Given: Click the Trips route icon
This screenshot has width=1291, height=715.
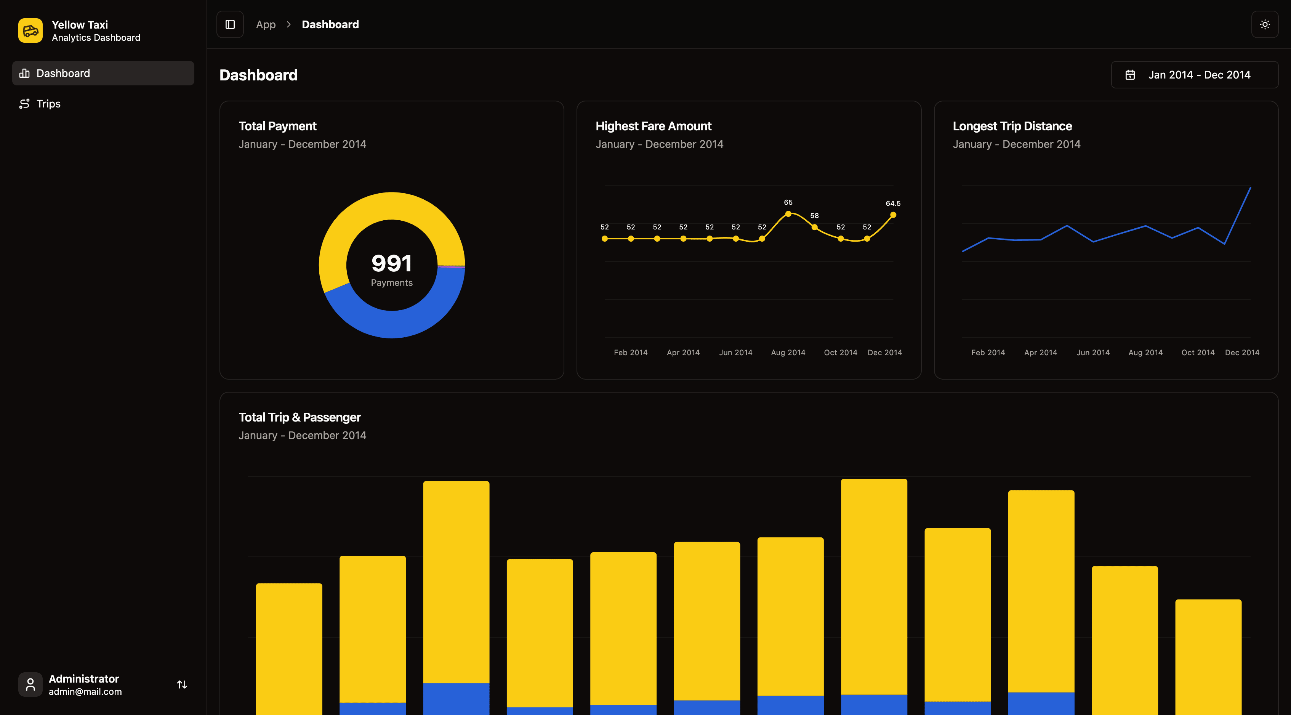Looking at the screenshot, I should (24, 104).
